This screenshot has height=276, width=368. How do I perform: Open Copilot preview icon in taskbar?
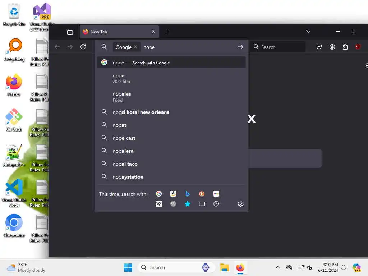pos(357,267)
